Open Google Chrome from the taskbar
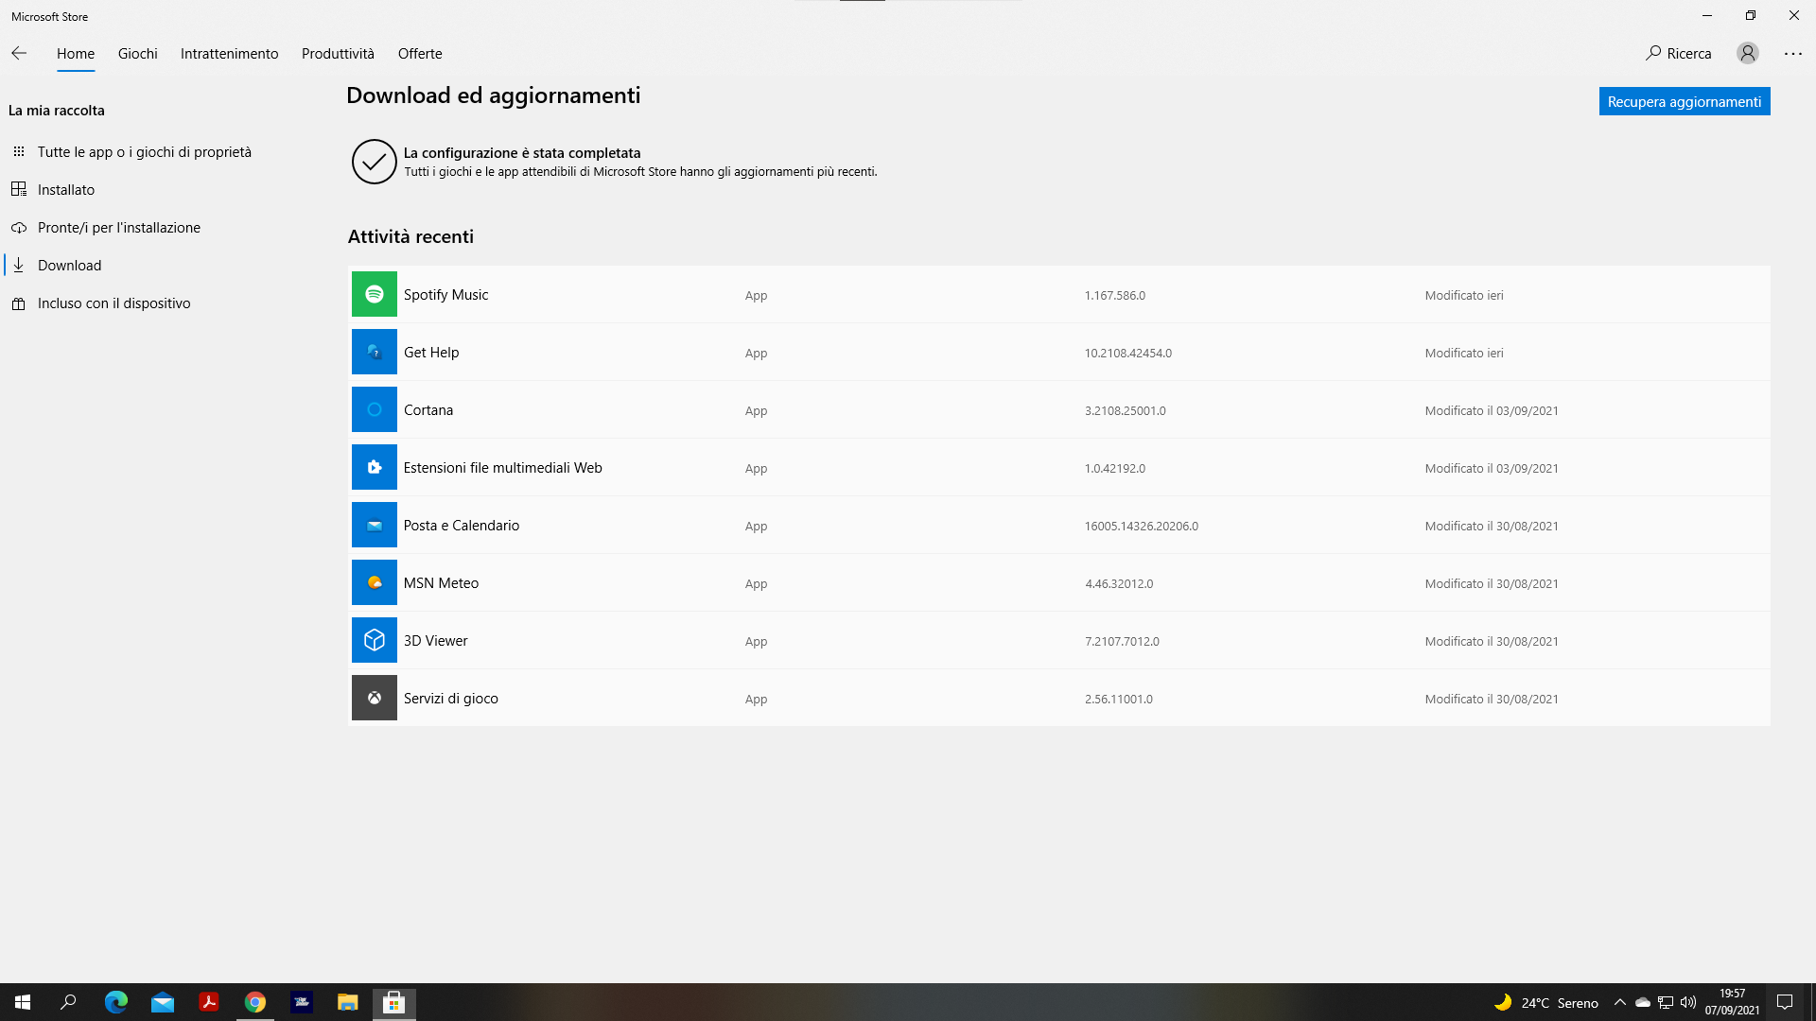 (x=255, y=1002)
